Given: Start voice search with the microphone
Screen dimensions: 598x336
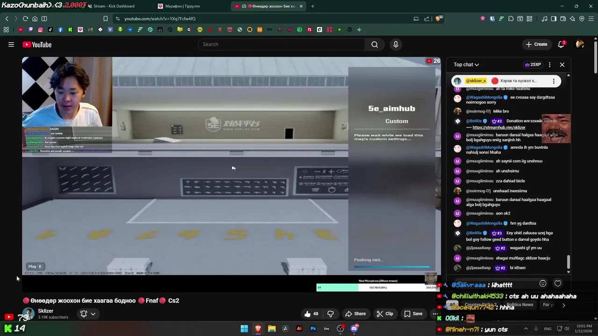Looking at the screenshot, I should pos(396,44).
